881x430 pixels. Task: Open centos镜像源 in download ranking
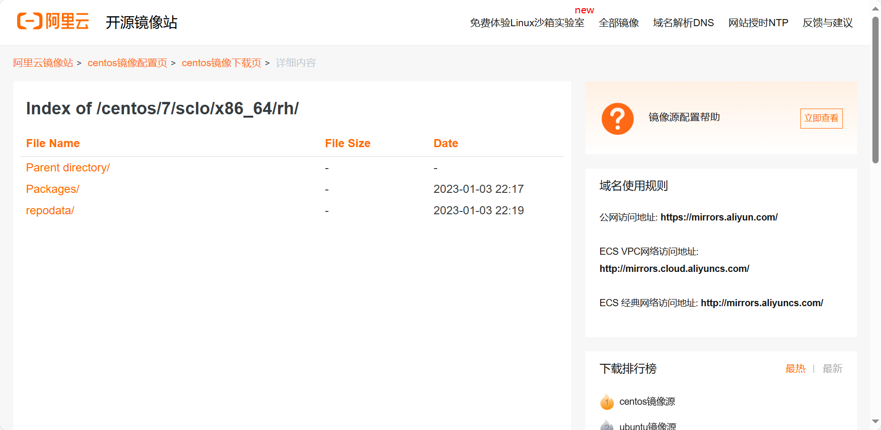pos(647,401)
